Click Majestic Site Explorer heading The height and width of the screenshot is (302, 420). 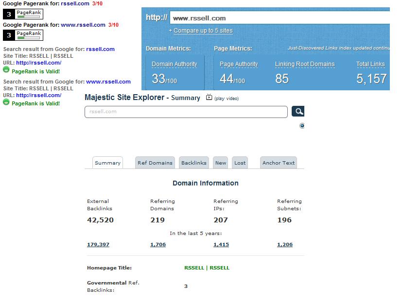pyautogui.click(x=124, y=98)
